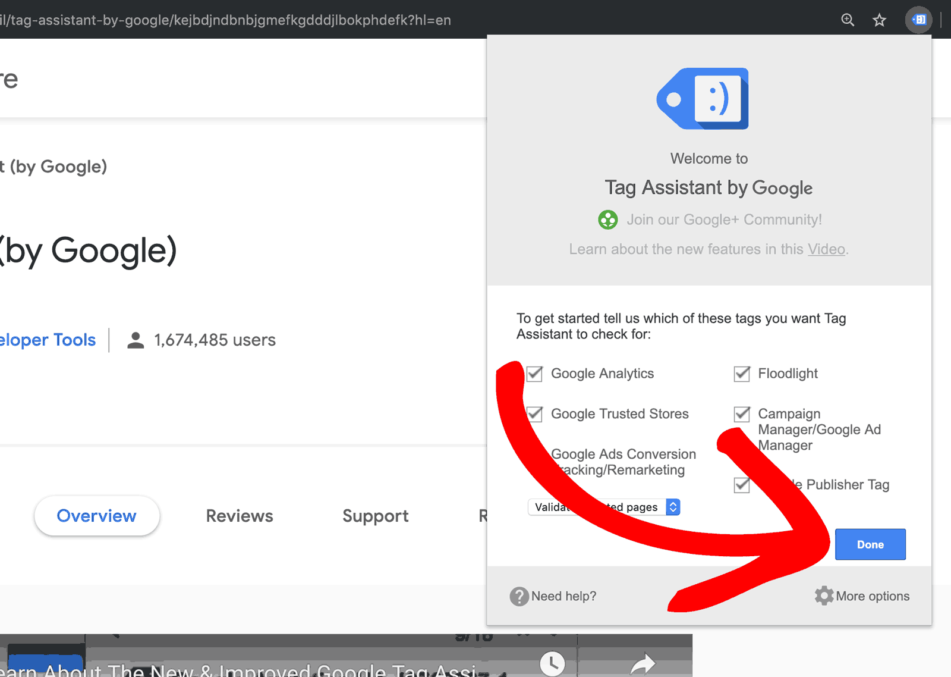
Task: Click the Google+ Community icon
Action: pyautogui.click(x=607, y=220)
